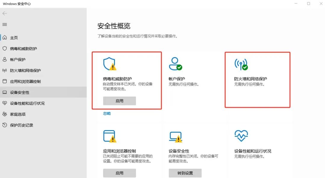This screenshot has height=178, width=325.
Task: Click the device health heart icon
Action: (x=241, y=136)
